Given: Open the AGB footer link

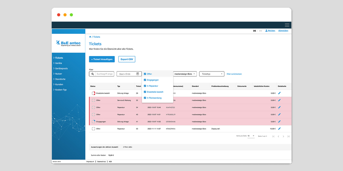Looking at the screenshot, I should tap(110, 162).
